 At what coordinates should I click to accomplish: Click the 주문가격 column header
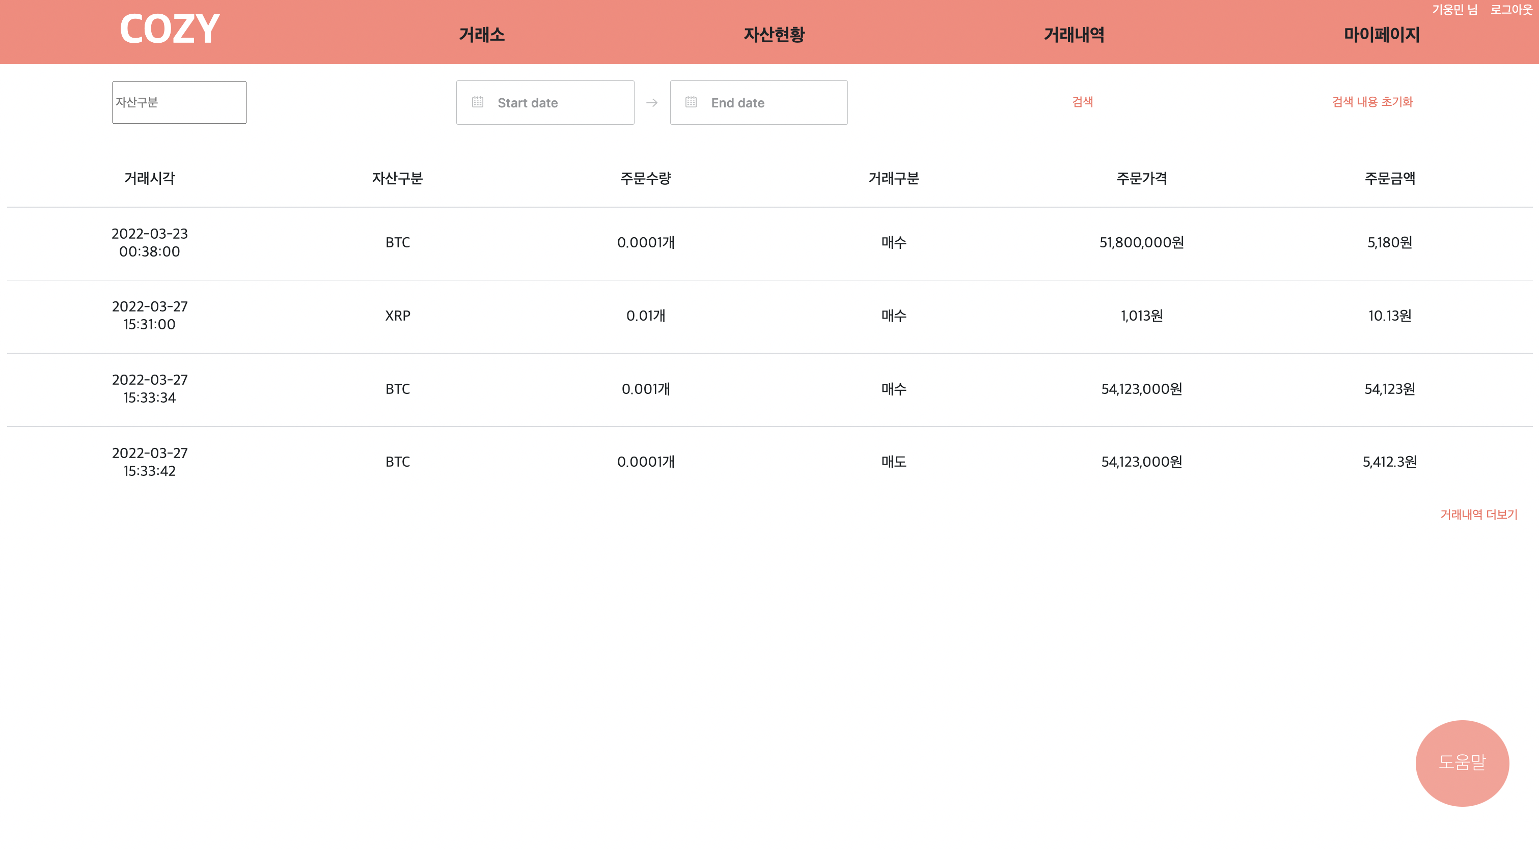pyautogui.click(x=1141, y=177)
